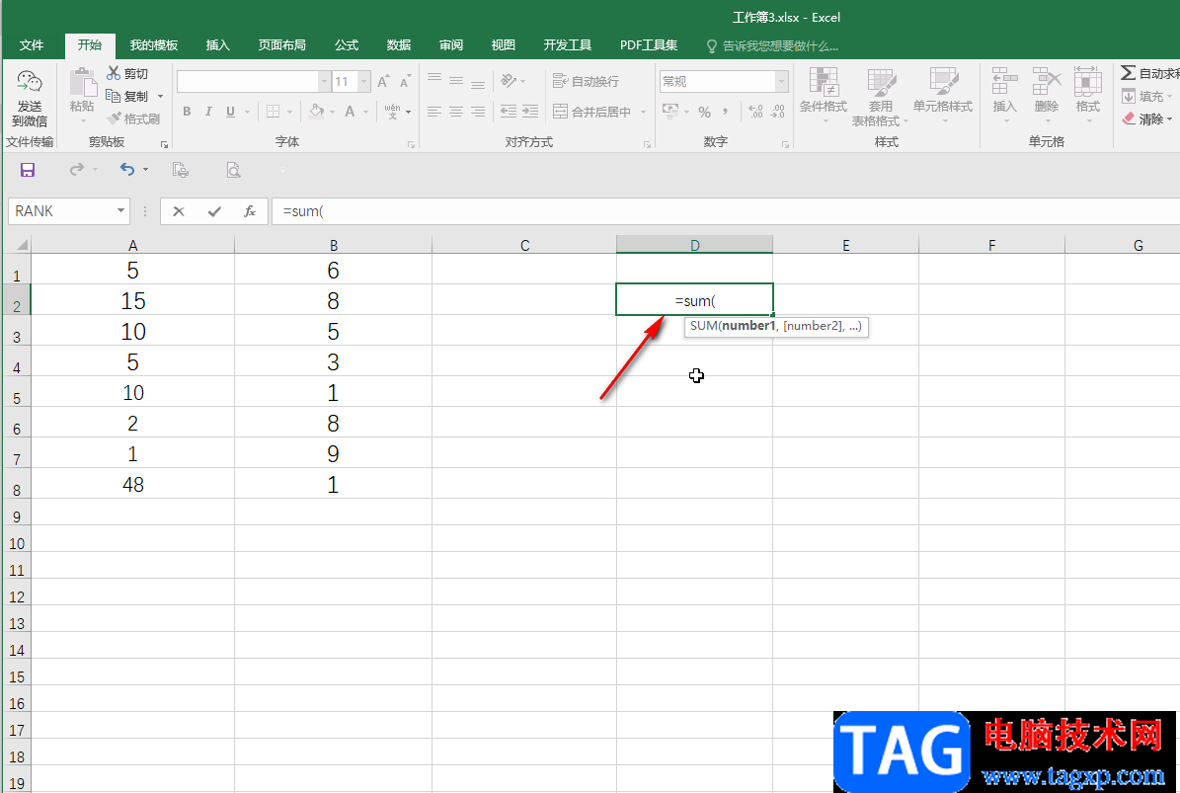Click the Tell me search box
Screen dimensions: 1180x793
coord(772,46)
